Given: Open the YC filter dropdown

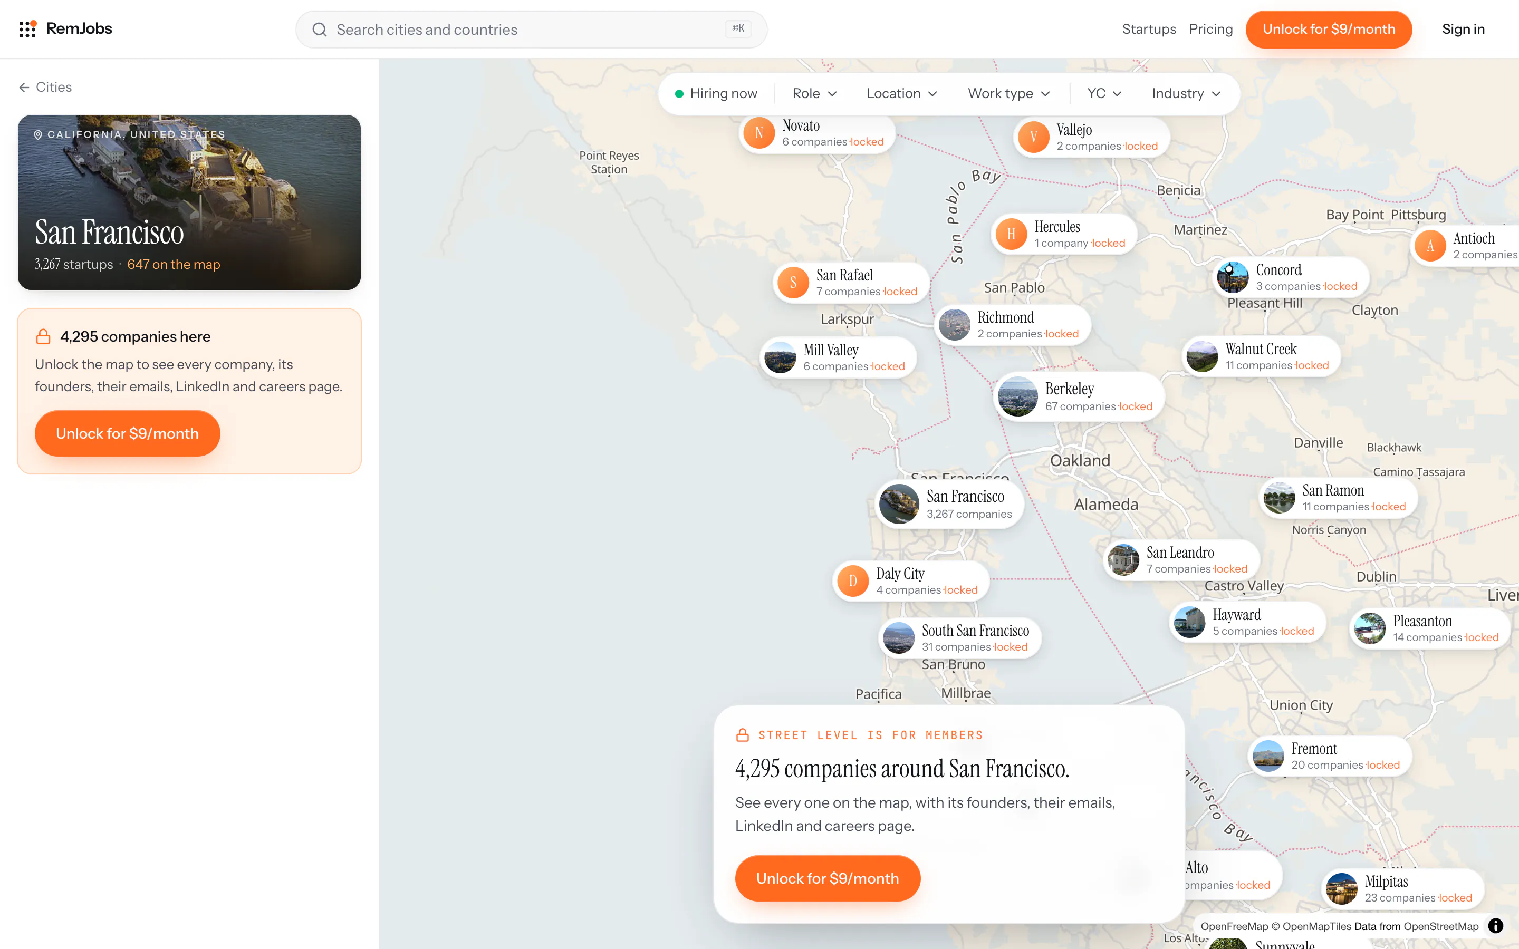Looking at the screenshot, I should click(1104, 93).
